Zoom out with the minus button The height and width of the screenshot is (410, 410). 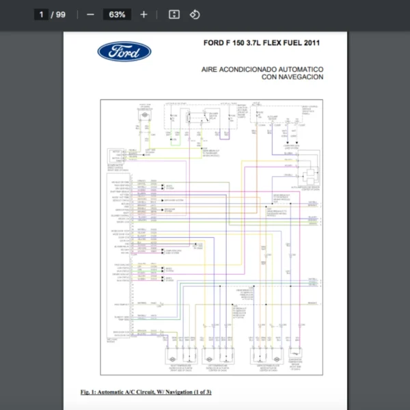tap(90, 14)
